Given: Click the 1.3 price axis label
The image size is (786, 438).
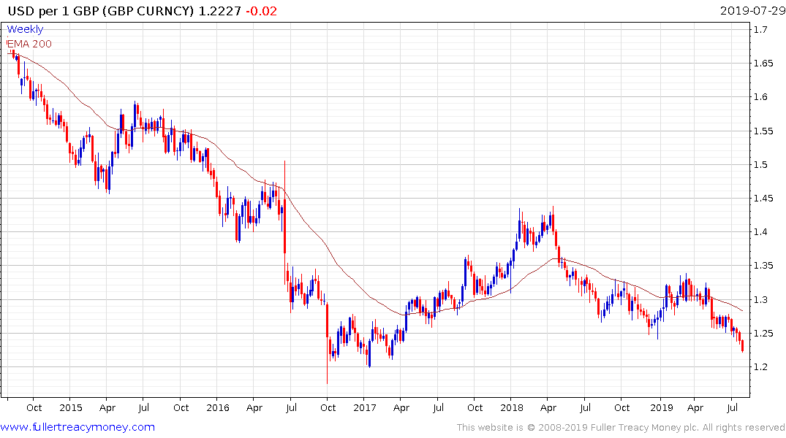Looking at the screenshot, I should pyautogui.click(x=760, y=299).
